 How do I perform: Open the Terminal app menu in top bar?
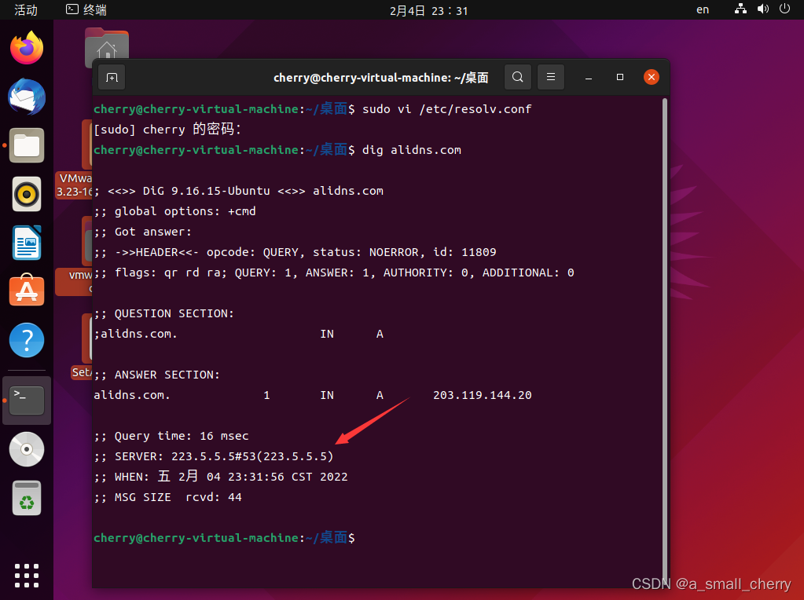pos(86,9)
